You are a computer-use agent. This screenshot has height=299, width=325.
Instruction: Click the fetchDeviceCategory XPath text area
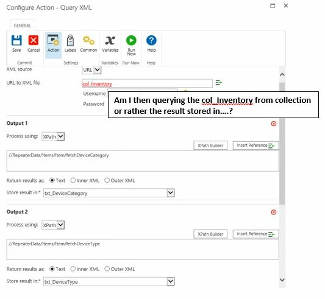[143, 161]
